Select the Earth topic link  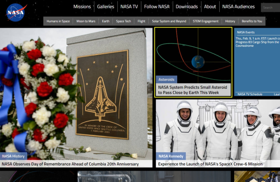coord(105,21)
